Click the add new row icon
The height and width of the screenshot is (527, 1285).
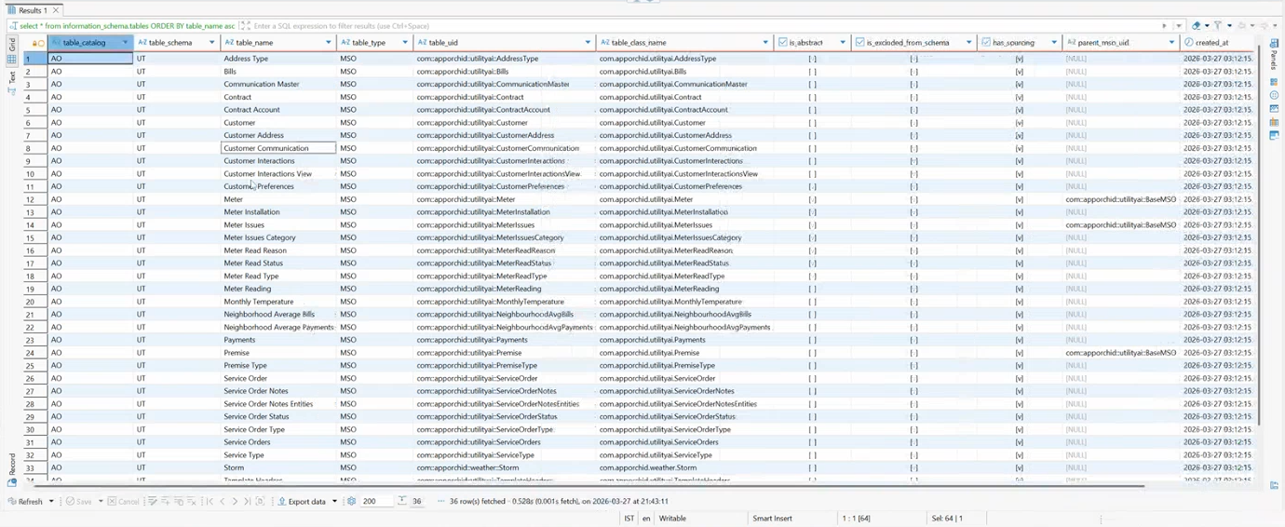[165, 501]
